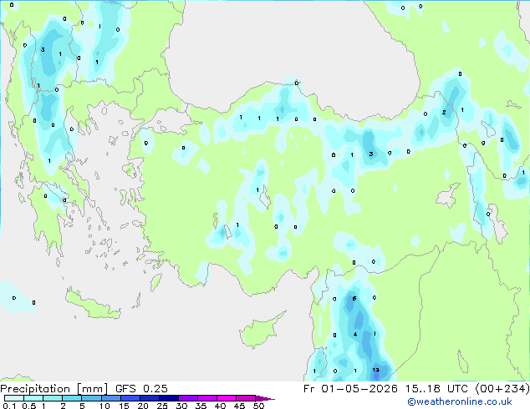This screenshot has width=530, height=409.
Task: Click the 5–10 mm legend color box
Action: (91, 398)
